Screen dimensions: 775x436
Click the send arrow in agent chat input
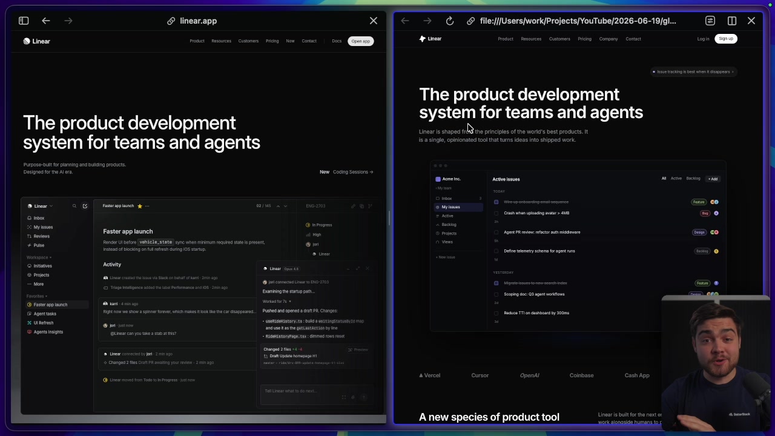click(364, 397)
